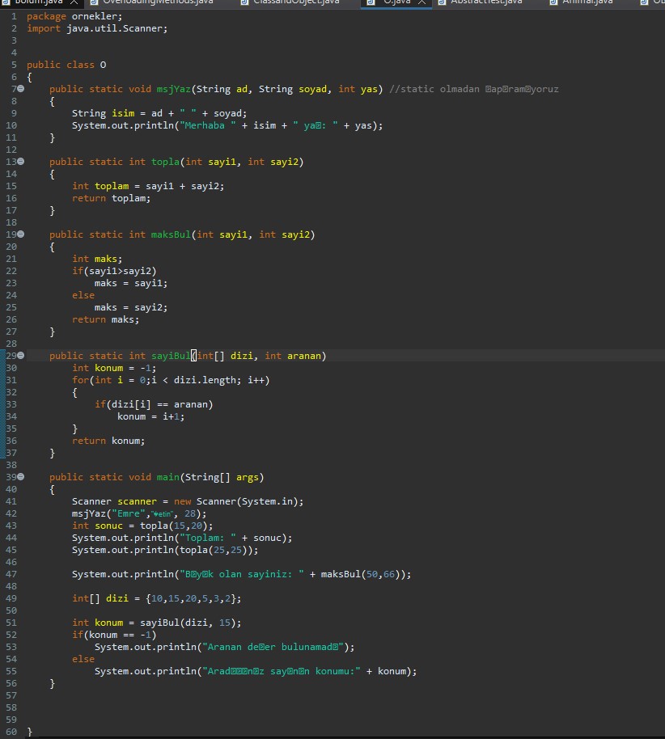This screenshot has height=739, width=665.
Task: Click the 'return konum;' statement
Action: pos(108,441)
